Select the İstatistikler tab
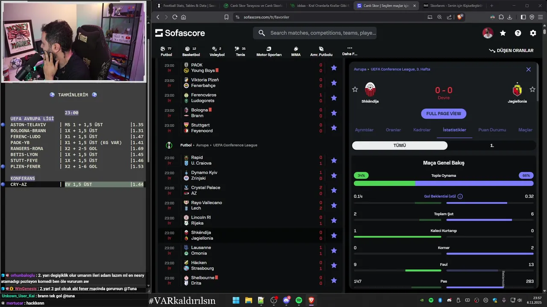The width and height of the screenshot is (547, 307). 454,130
